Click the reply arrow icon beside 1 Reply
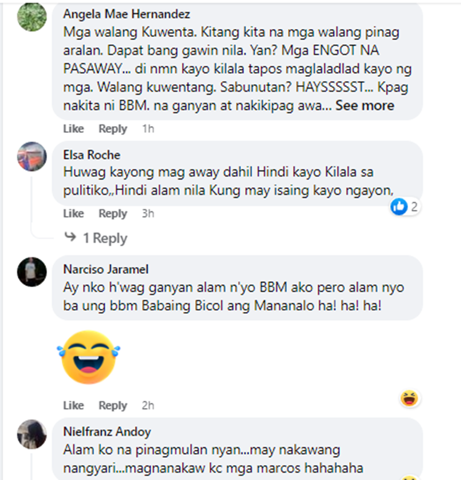The width and height of the screenshot is (461, 480). click(70, 237)
